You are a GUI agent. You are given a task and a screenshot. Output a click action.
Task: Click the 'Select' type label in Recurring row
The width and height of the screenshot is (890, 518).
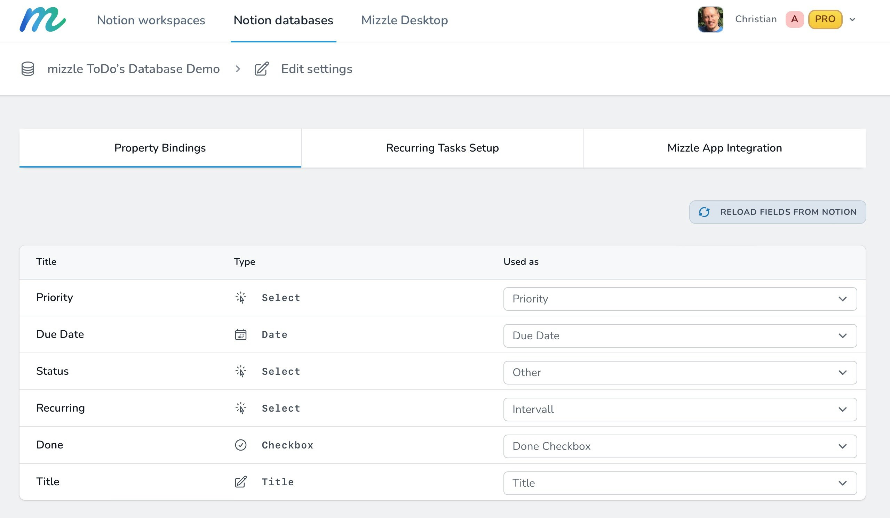tap(281, 408)
